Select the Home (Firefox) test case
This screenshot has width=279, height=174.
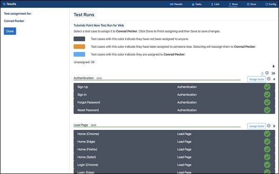coord(174,149)
